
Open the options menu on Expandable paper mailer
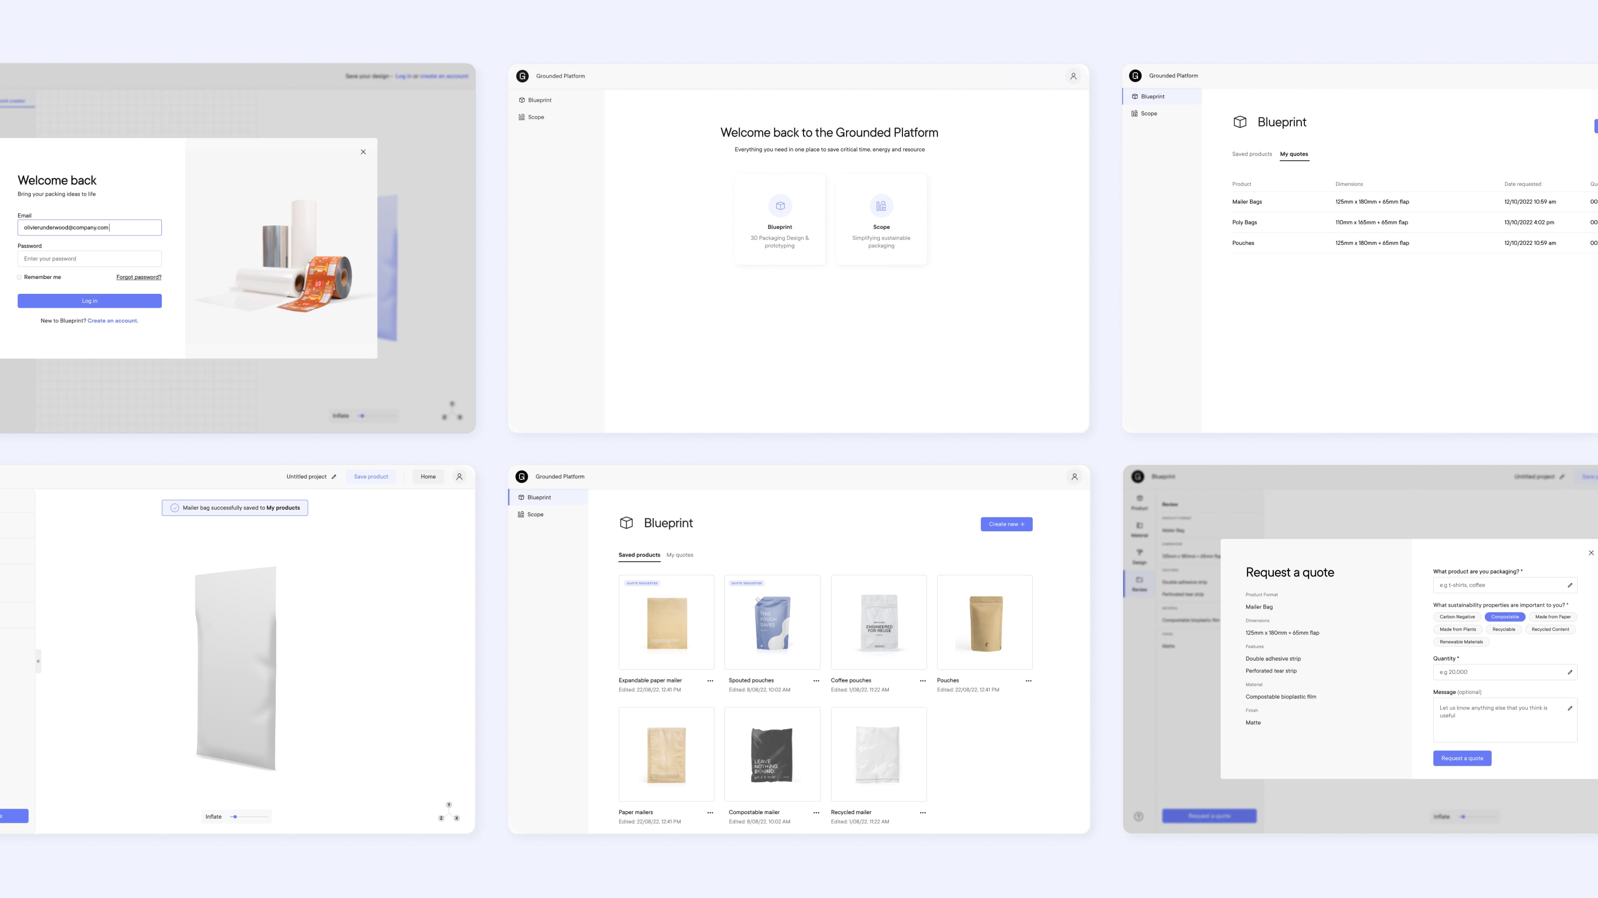click(x=710, y=680)
